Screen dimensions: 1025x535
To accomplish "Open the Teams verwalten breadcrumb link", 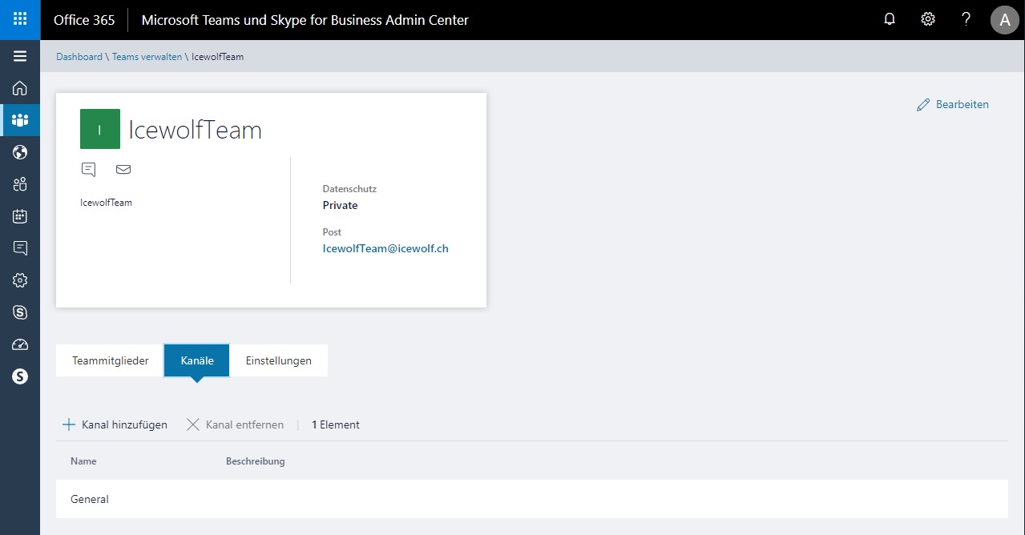I will pos(147,57).
